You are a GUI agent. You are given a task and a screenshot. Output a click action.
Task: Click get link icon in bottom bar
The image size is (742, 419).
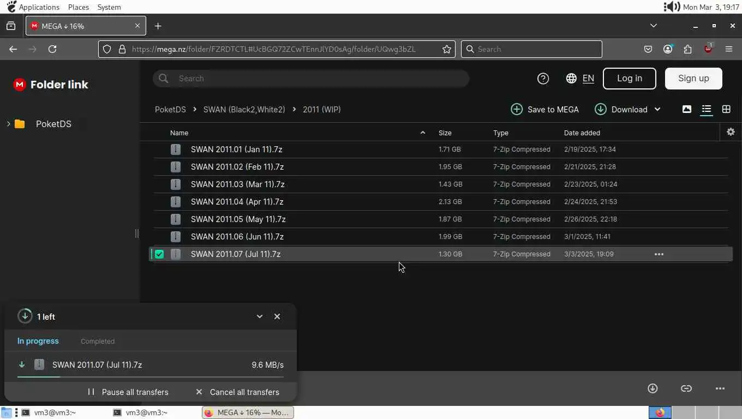(686, 388)
